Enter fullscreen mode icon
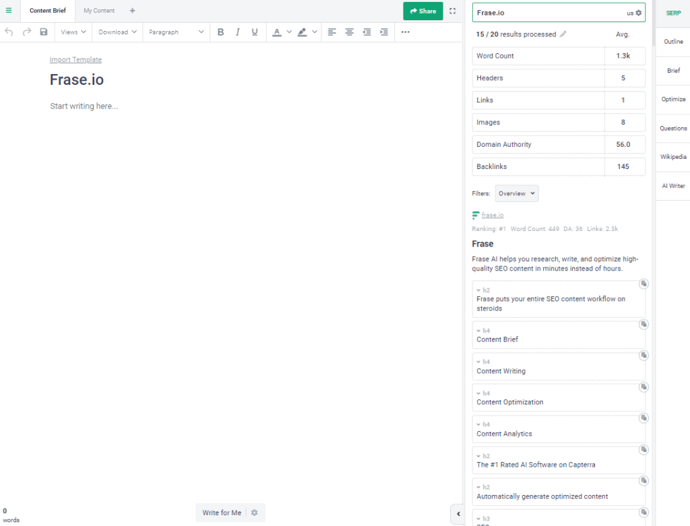 pos(452,11)
